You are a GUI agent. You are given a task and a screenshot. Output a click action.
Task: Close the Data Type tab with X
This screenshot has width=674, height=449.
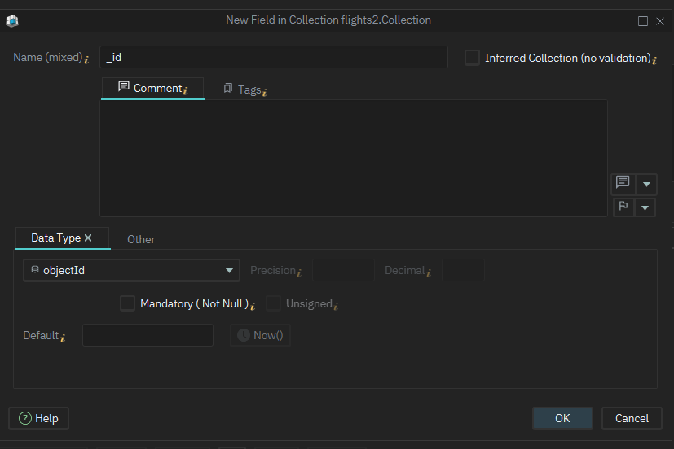88,238
